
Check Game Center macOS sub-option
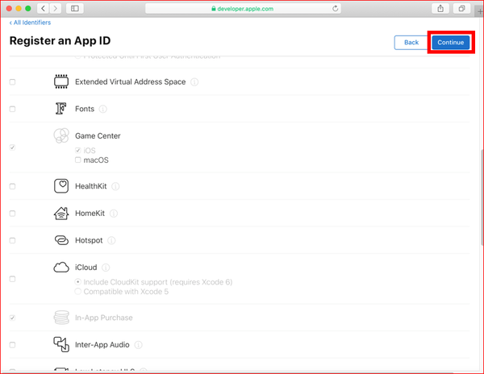click(x=77, y=160)
